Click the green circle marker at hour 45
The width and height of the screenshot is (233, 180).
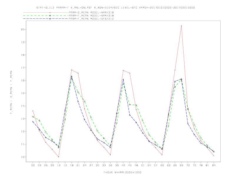pos(130,104)
